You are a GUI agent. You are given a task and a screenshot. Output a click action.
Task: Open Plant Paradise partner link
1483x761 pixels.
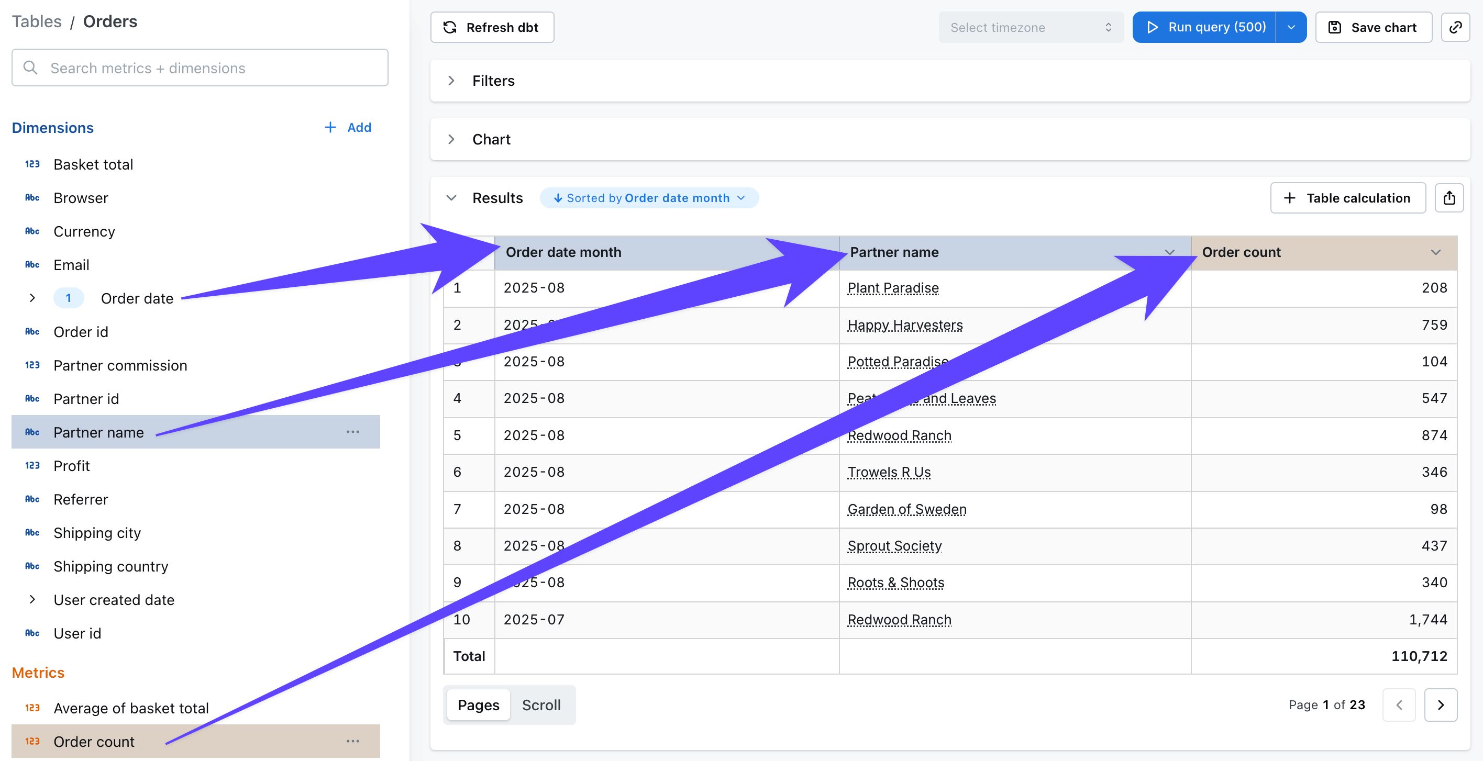[x=892, y=288]
